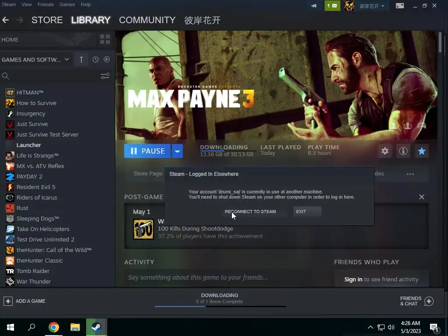Viewport: 448px width, 336px height.
Task: Open the 彼岸花开 profile tab
Action: point(202,20)
